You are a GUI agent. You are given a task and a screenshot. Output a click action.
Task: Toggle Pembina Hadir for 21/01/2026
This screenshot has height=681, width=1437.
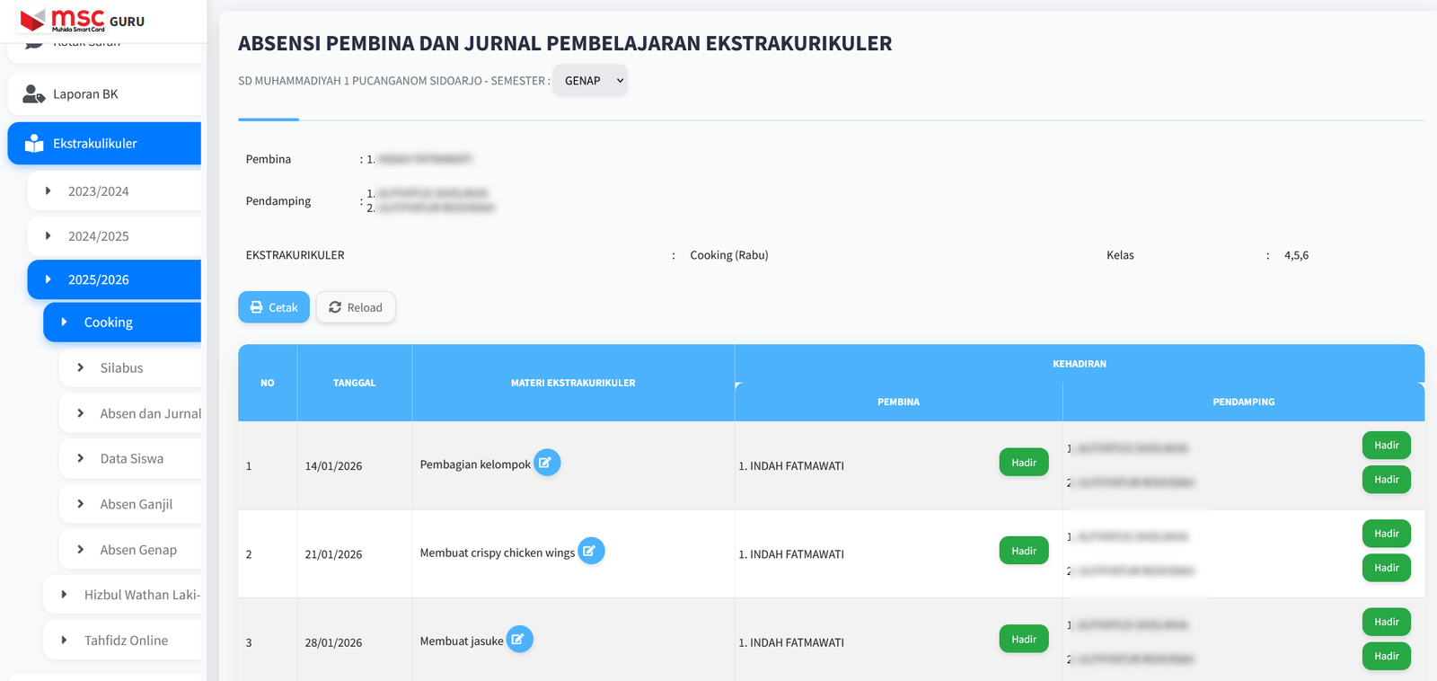tap(1024, 551)
